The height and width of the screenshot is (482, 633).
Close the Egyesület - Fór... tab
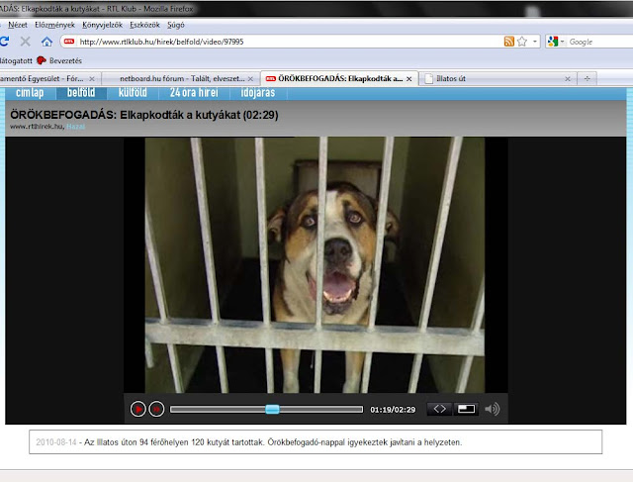coord(92,79)
